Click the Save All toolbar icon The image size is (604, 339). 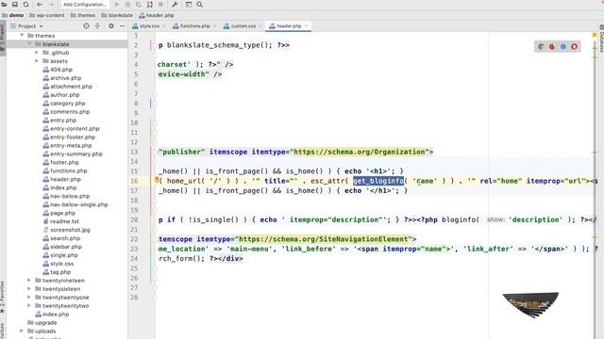(15, 5)
